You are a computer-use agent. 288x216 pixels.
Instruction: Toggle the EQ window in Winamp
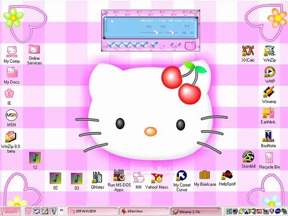pos(184,33)
